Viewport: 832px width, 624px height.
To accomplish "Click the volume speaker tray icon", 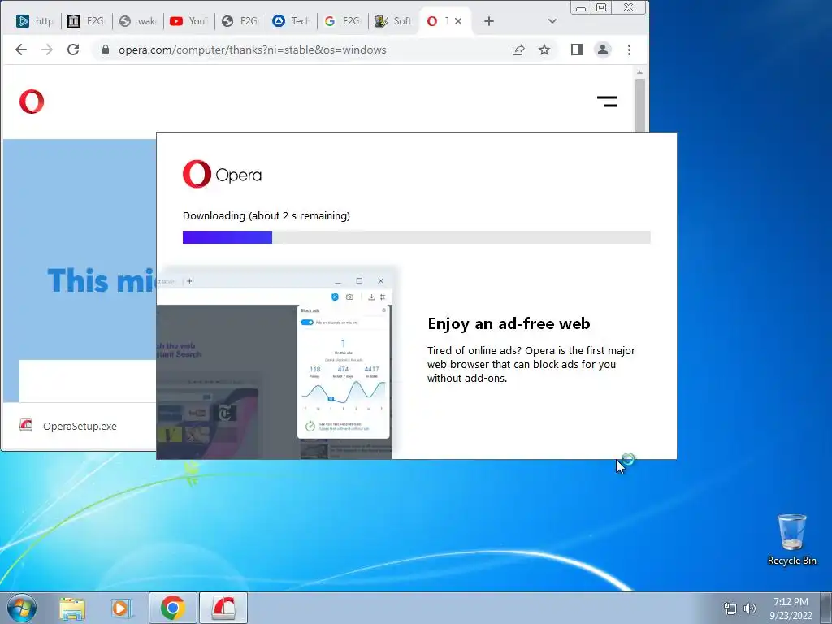I will click(750, 609).
